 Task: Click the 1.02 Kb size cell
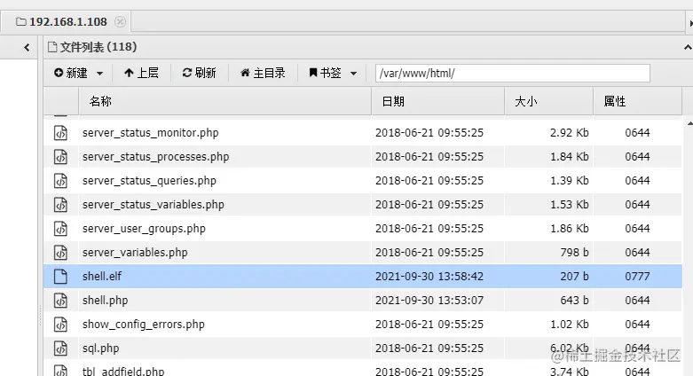[570, 325]
